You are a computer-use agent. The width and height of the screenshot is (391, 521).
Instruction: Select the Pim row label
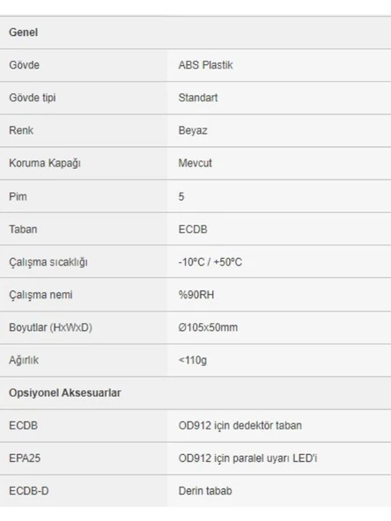[18, 196]
